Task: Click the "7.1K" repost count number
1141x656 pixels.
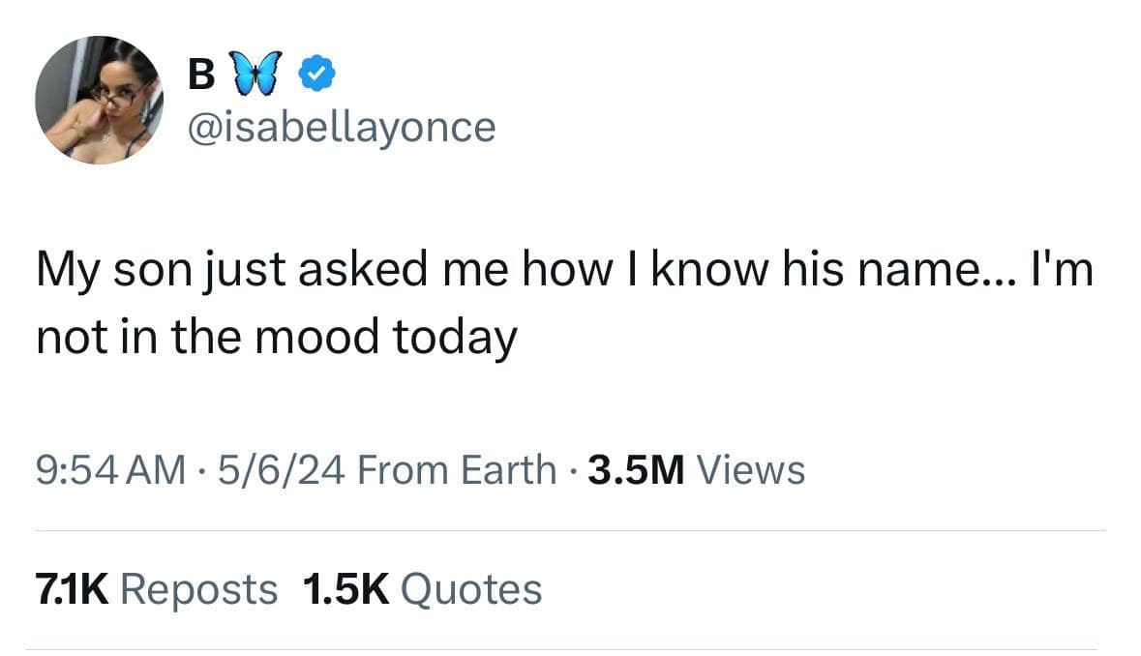Action: pos(71,588)
